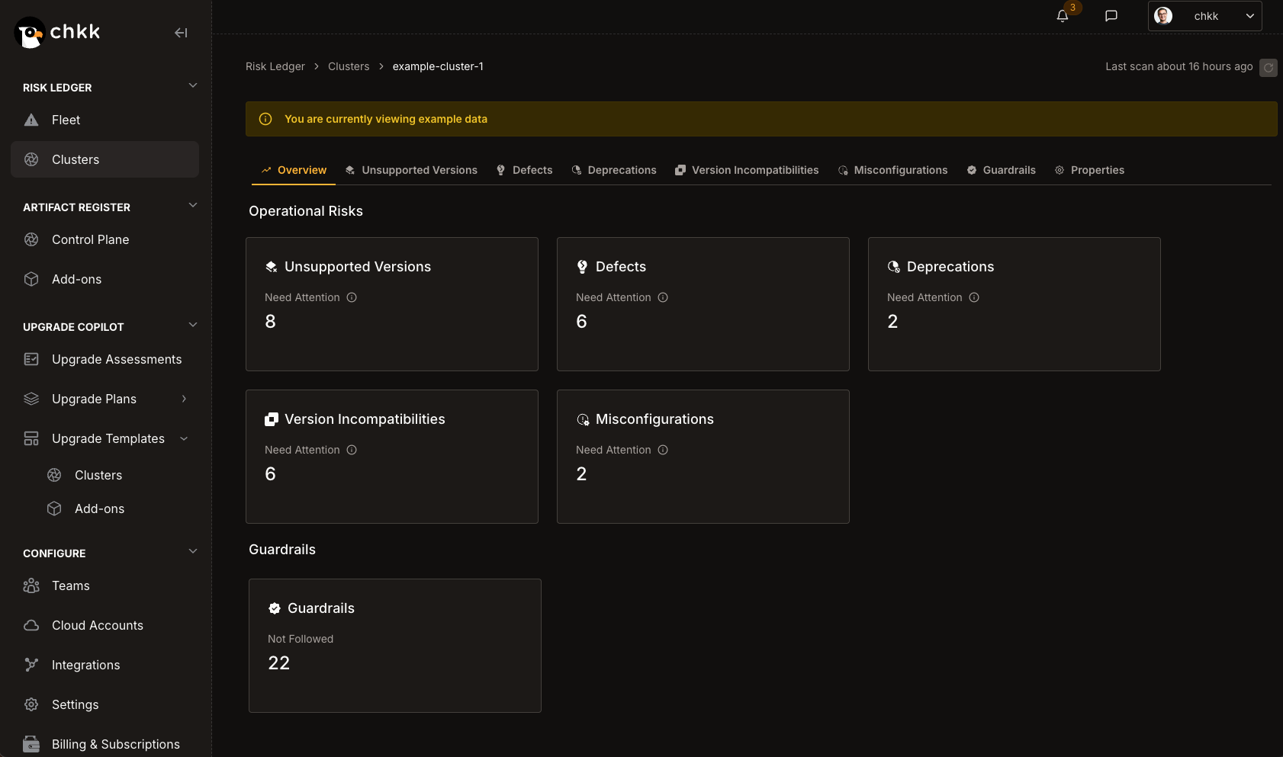Collapse the Upgrade Copilot section

coord(193,325)
